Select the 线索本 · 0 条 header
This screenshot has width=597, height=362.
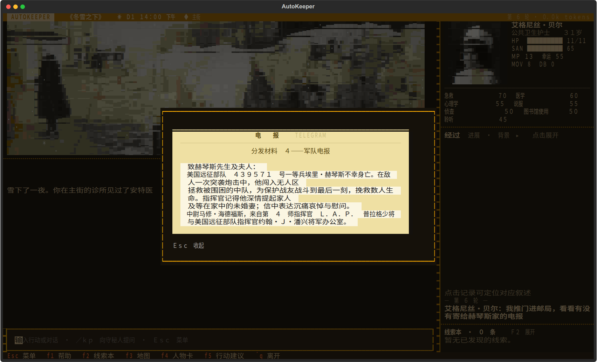tap(470, 332)
